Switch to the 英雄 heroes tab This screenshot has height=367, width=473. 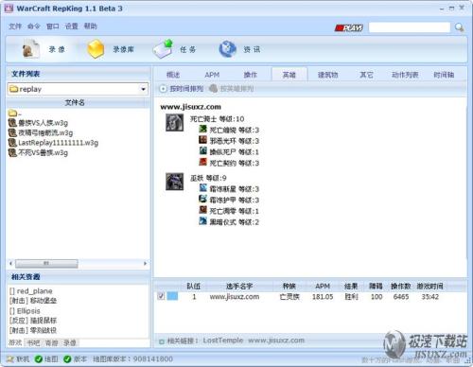point(289,75)
